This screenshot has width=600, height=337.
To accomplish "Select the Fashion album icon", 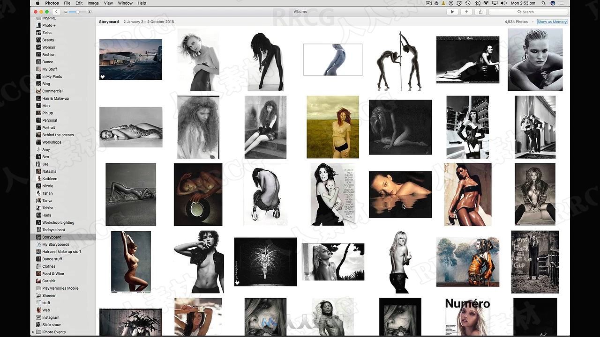I will click(x=39, y=55).
